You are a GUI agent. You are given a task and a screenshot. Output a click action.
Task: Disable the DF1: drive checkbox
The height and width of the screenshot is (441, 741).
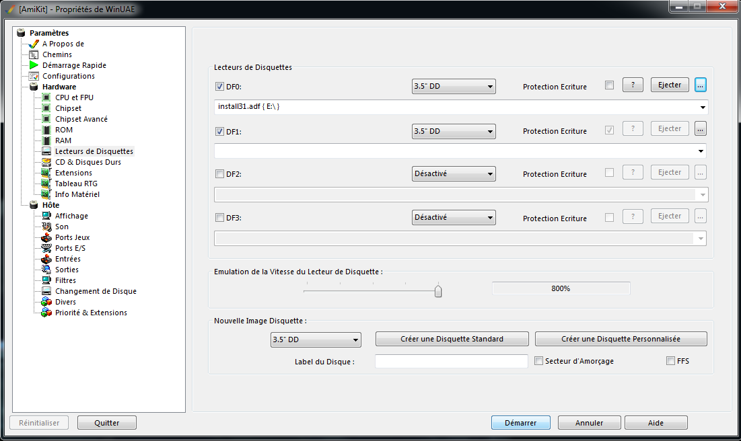[219, 131]
